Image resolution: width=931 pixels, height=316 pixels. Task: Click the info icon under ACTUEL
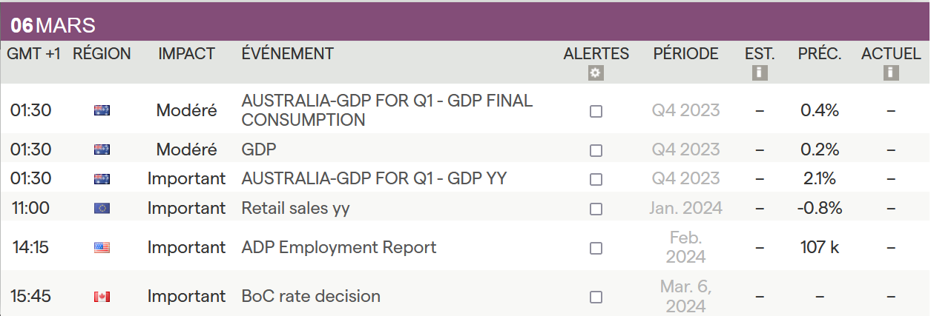point(891,73)
